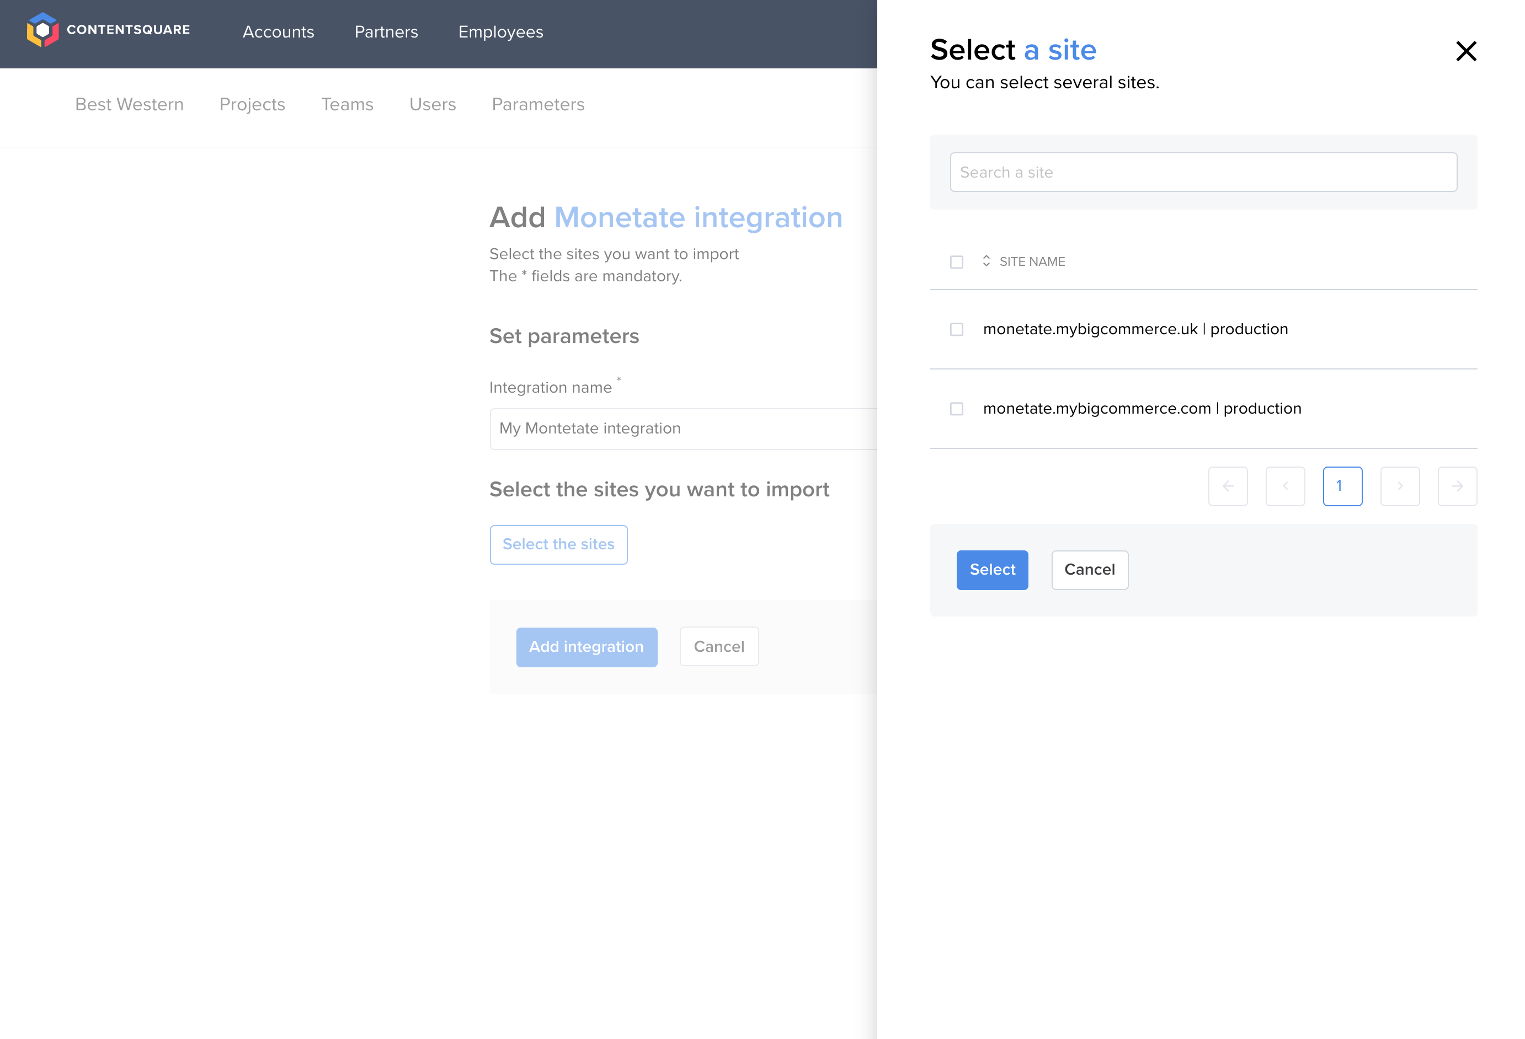1525x1039 pixels.
Task: Click the Contentsquare logo icon
Action: 42,30
